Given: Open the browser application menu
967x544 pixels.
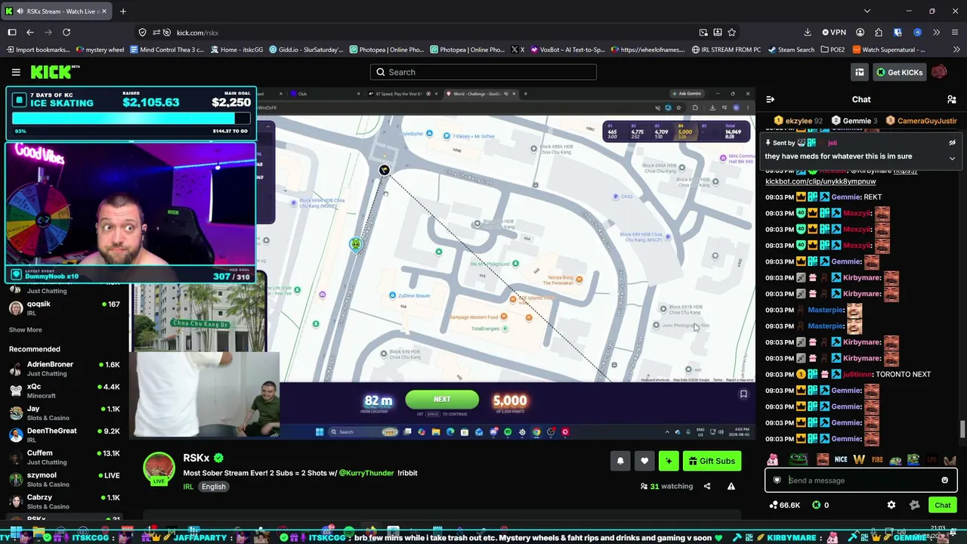Looking at the screenshot, I should 953,32.
